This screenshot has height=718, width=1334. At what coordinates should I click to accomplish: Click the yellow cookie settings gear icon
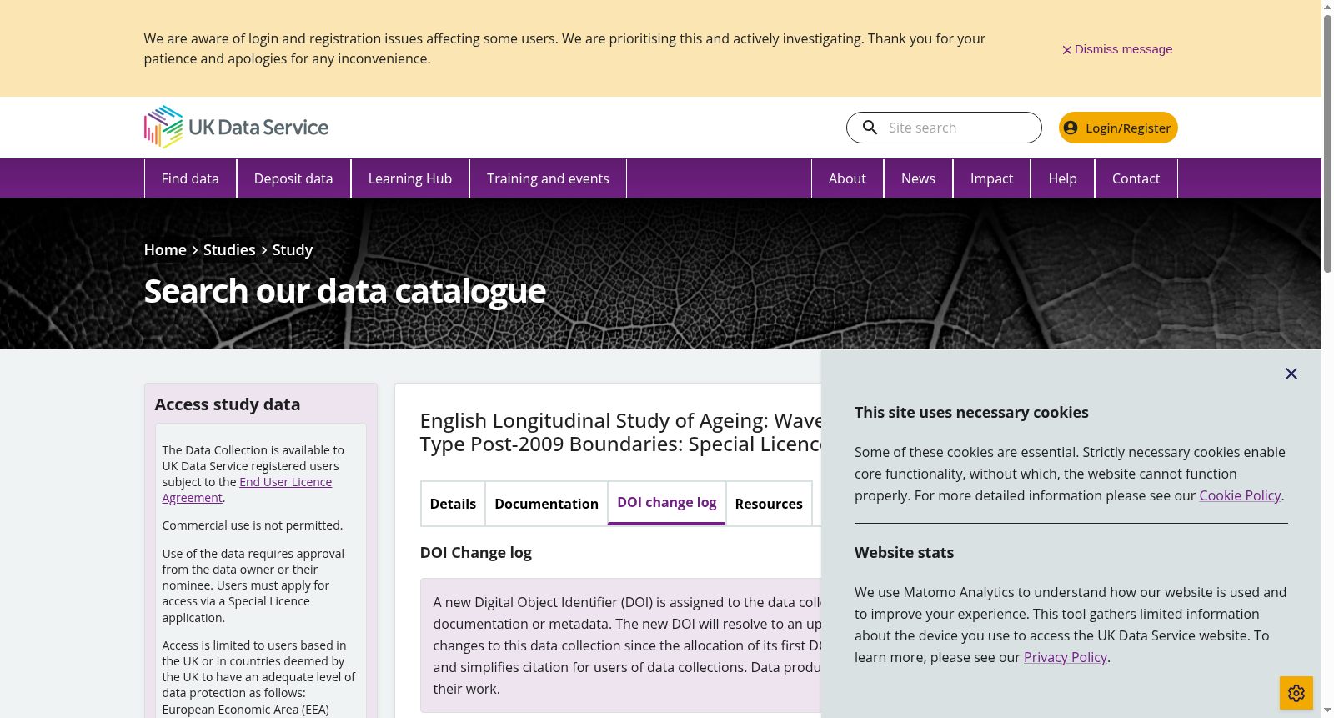[1296, 693]
